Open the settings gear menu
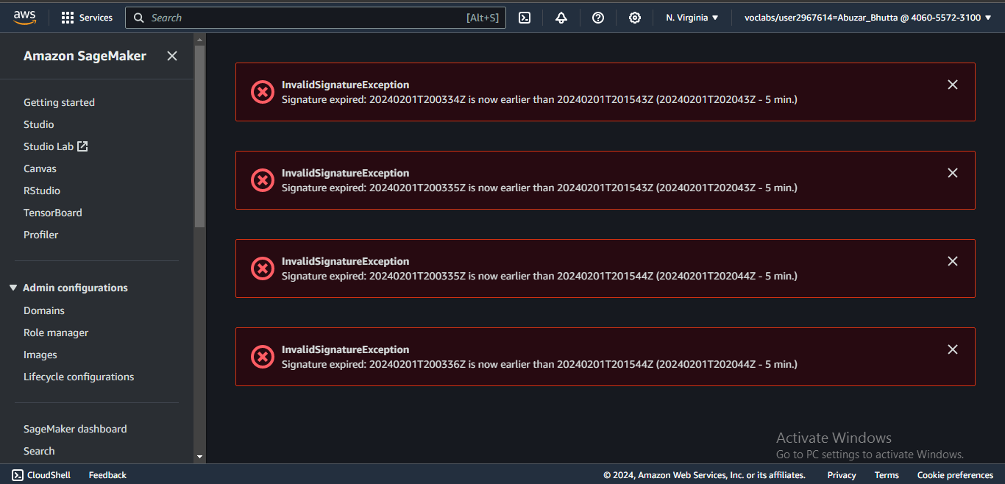This screenshot has width=1005, height=484. coord(635,18)
